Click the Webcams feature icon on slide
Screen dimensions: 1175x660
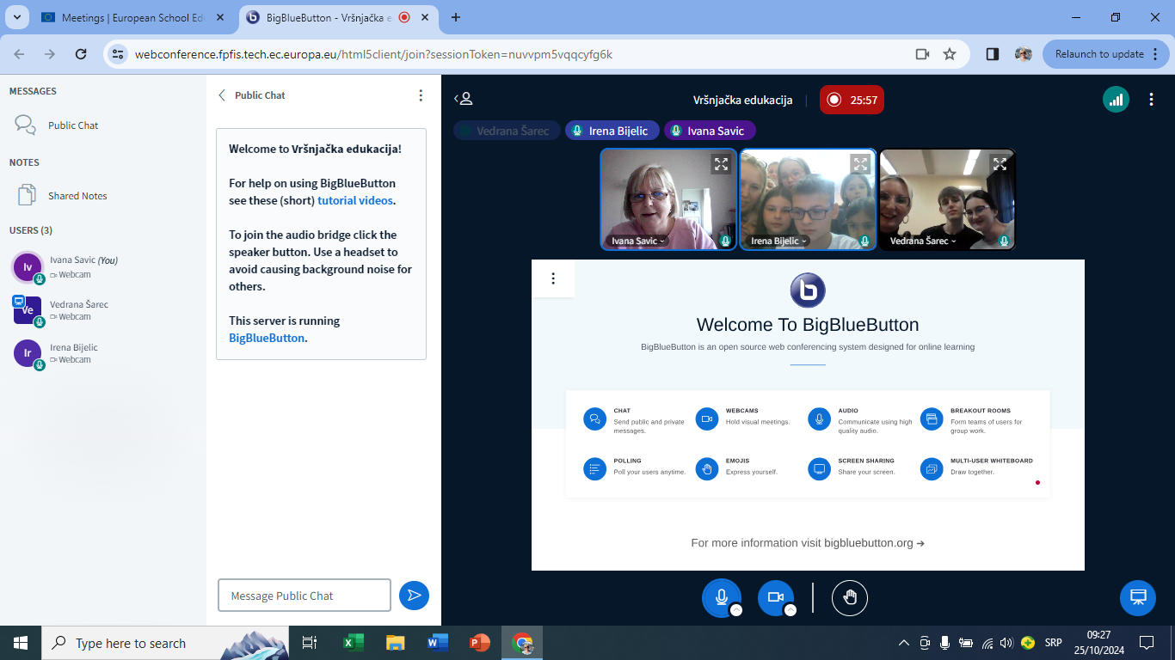[x=707, y=419]
